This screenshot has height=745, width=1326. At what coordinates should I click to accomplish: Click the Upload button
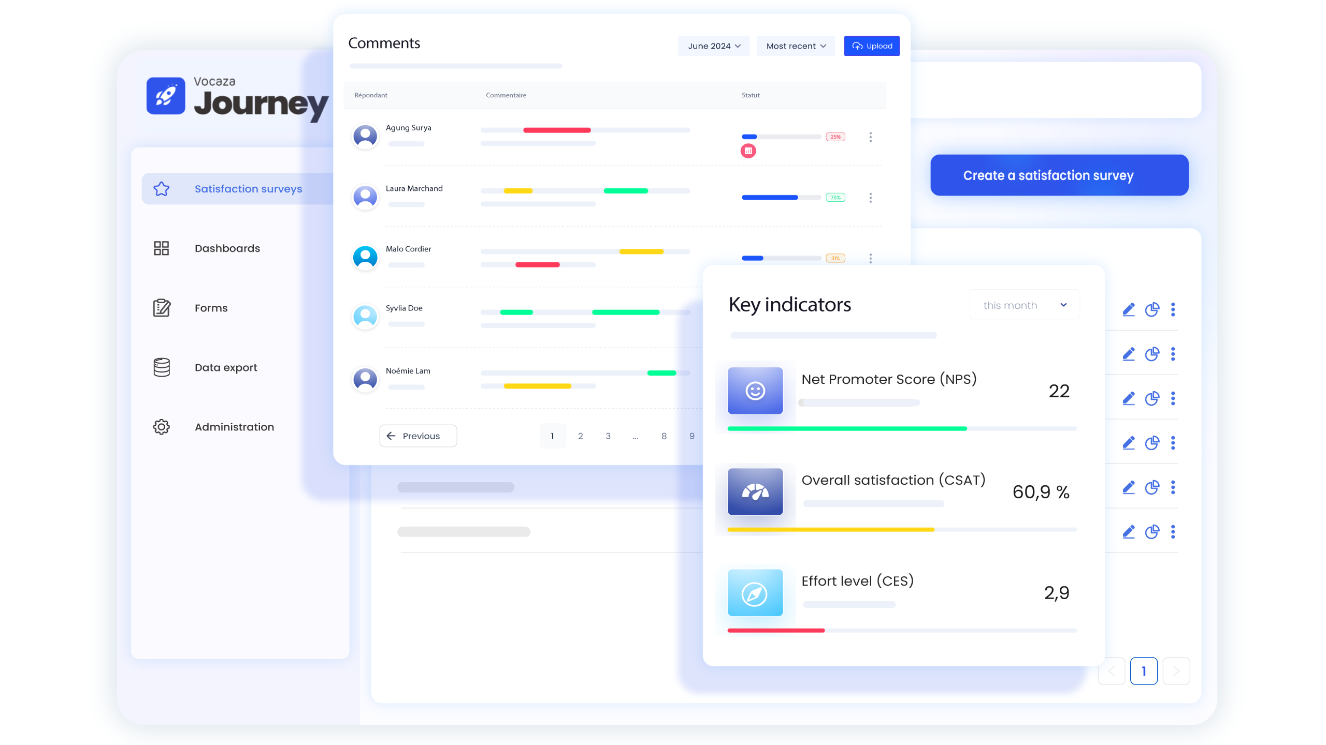coord(871,46)
